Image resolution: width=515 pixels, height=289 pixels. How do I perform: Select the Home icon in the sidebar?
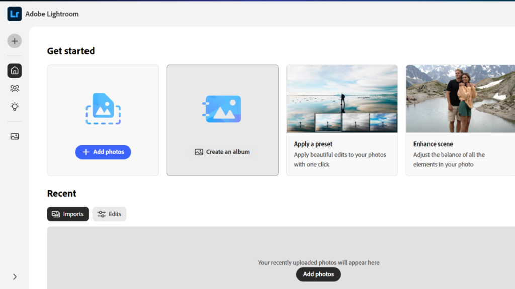pos(14,70)
